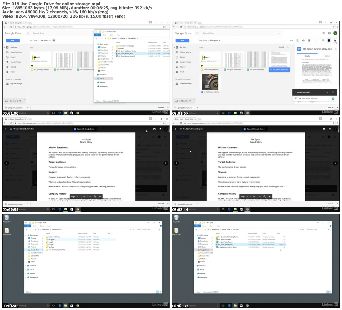The image size is (342, 310).
Task: In the 00:01:57 frame, open Google Photos in sidebar
Action: click(x=183, y=62)
